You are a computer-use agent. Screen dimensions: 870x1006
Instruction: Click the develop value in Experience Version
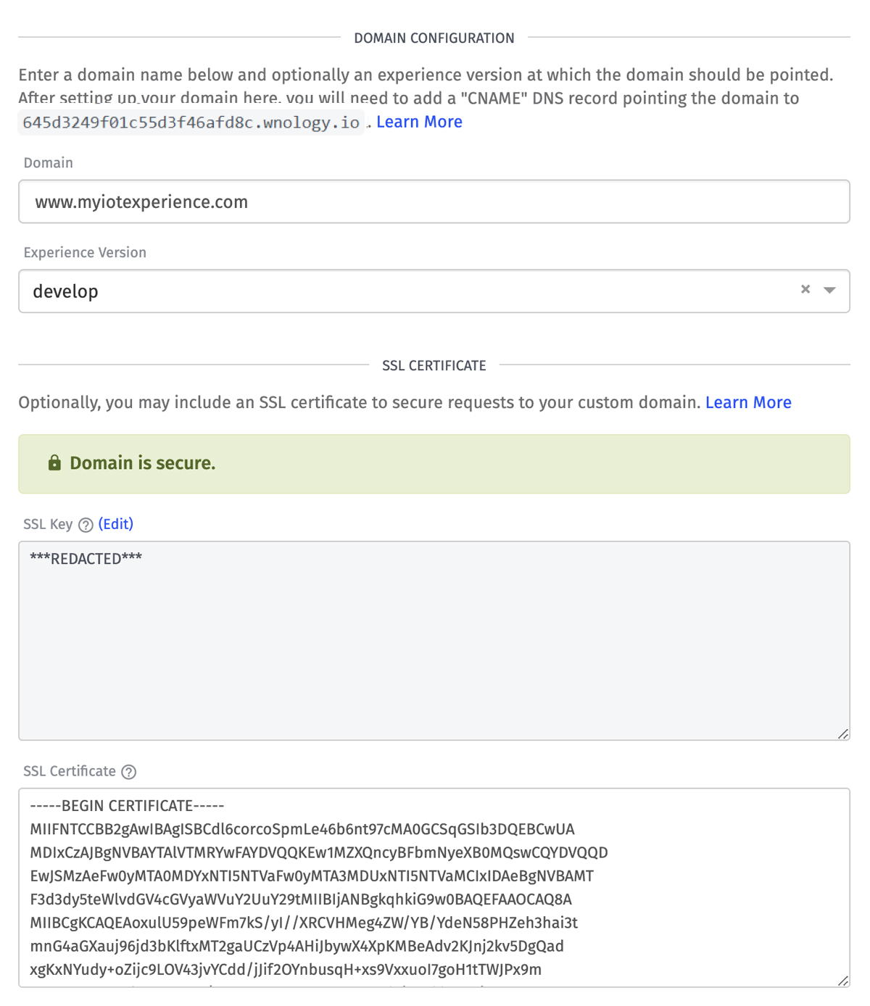pyautogui.click(x=66, y=291)
